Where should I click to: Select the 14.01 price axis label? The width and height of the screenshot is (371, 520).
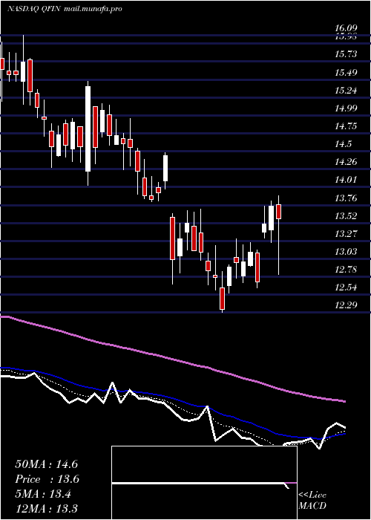coord(347,180)
